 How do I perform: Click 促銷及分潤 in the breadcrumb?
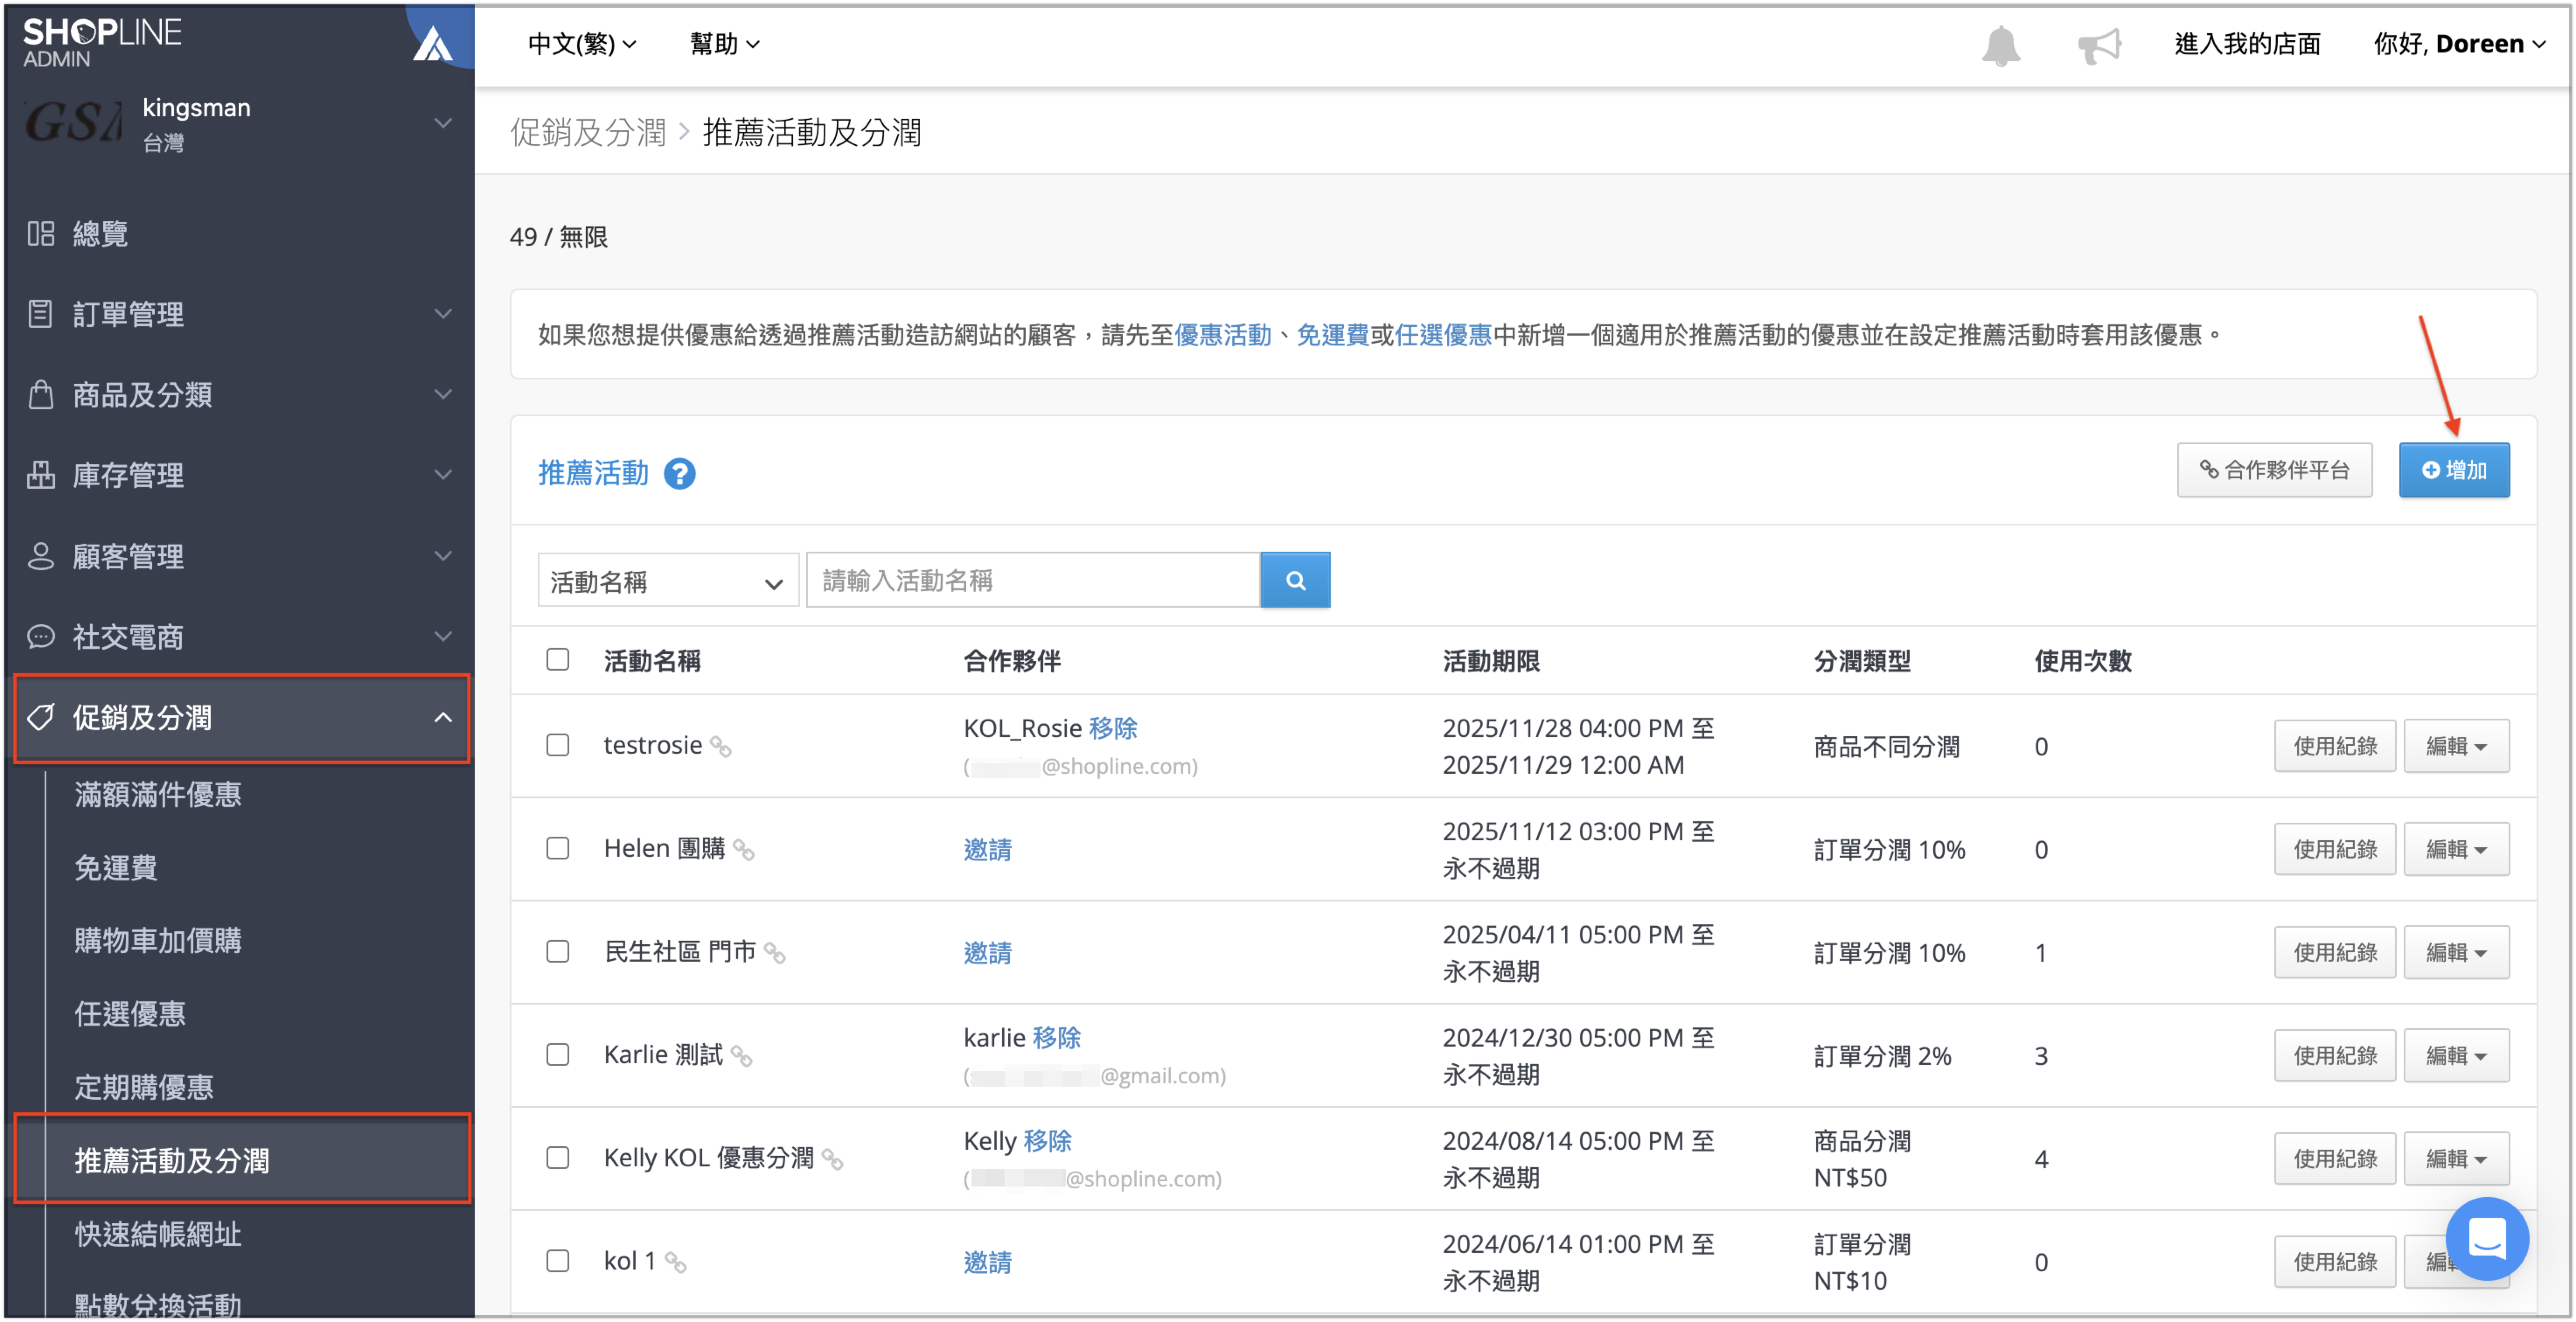point(588,132)
